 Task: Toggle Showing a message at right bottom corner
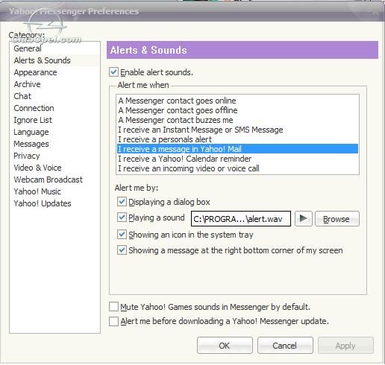point(122,250)
